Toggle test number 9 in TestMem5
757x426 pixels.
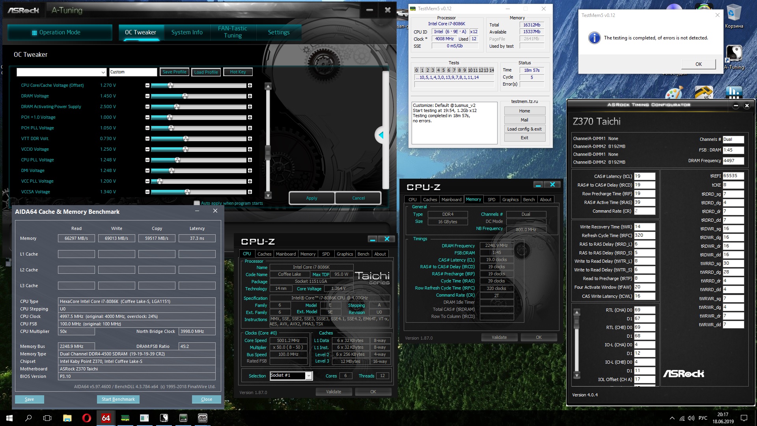[464, 70]
